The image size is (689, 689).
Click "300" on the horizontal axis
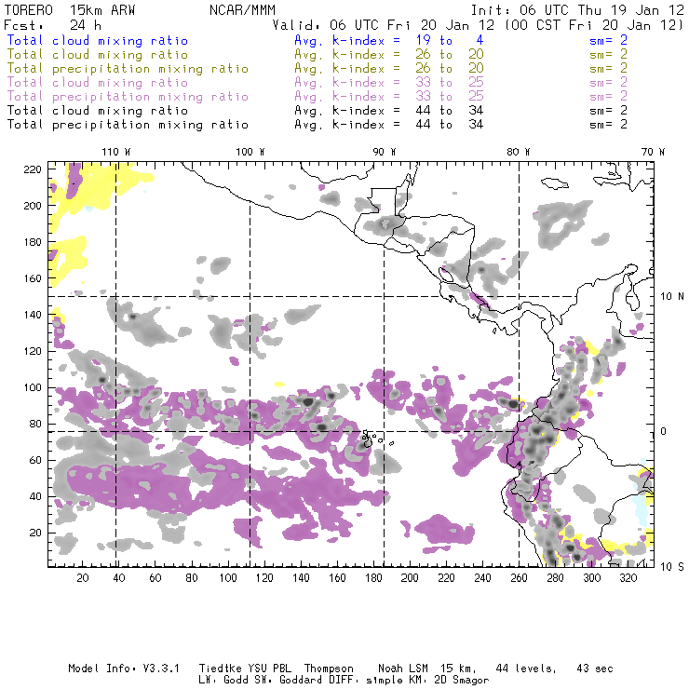pyautogui.click(x=592, y=578)
